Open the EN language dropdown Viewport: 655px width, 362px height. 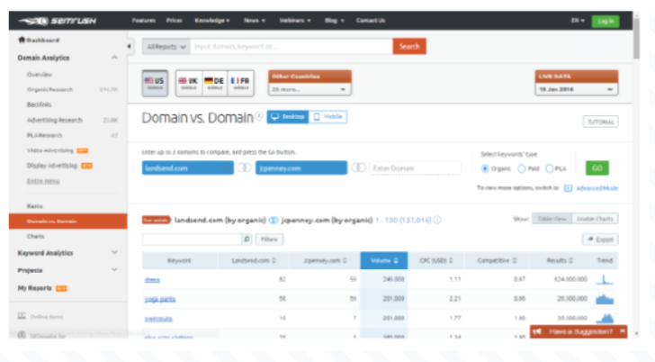(578, 21)
